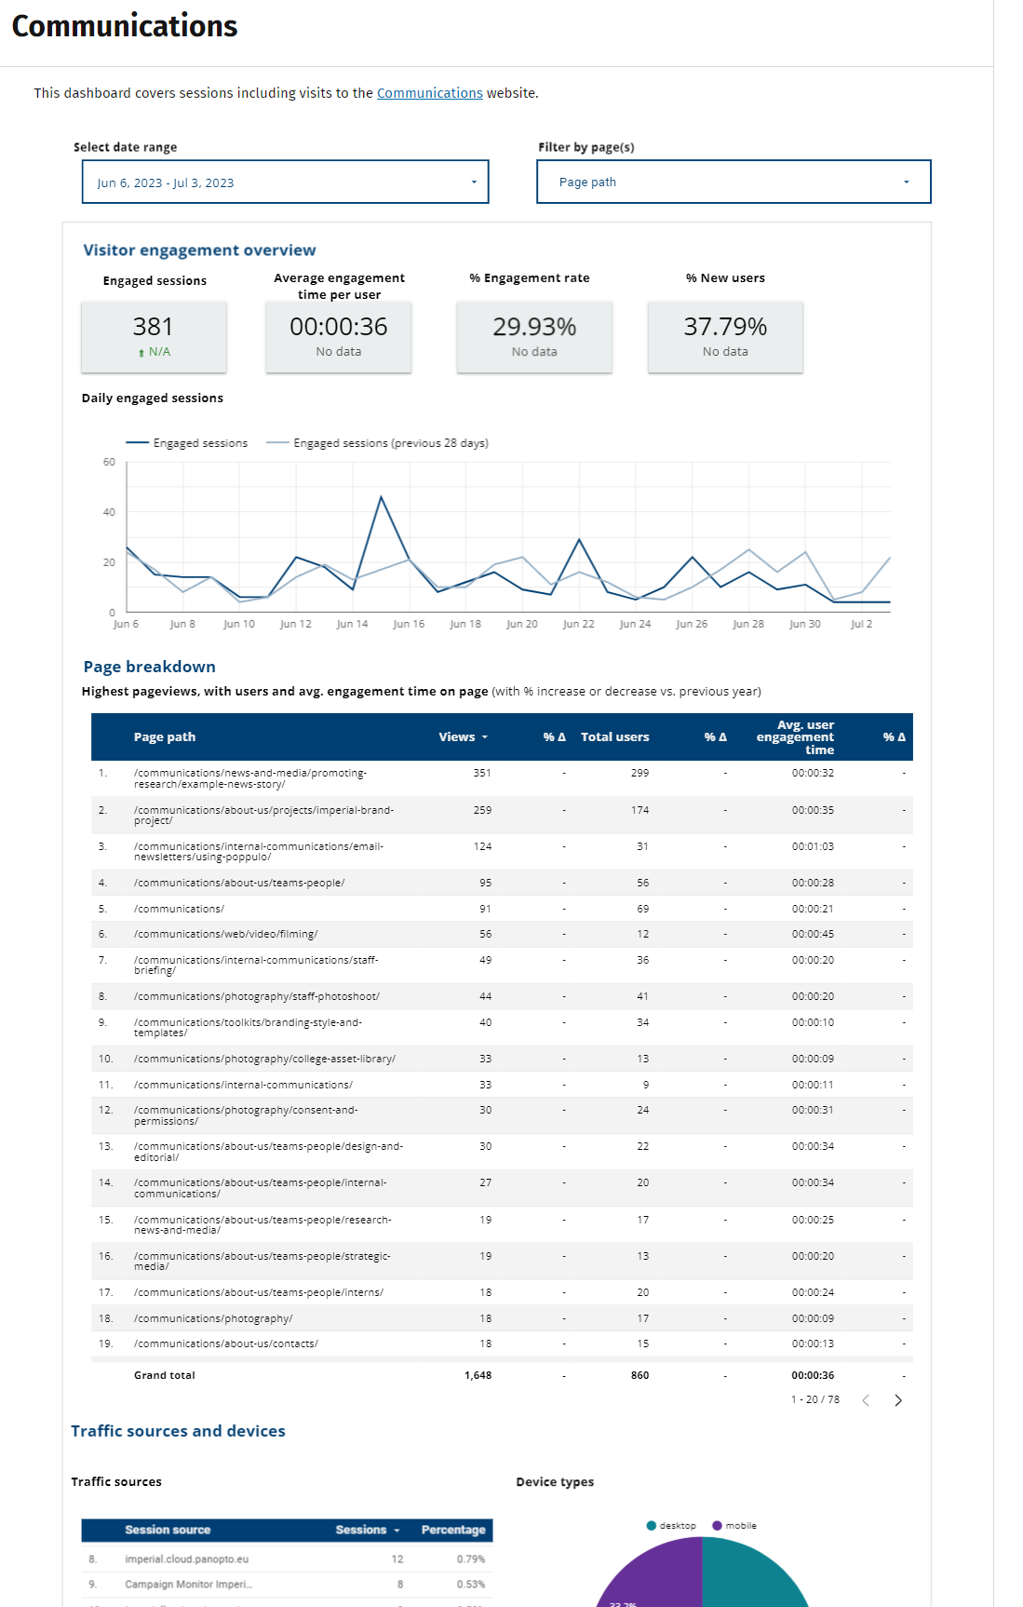Click the Percentage column header
The height and width of the screenshot is (1607, 1023).
tap(453, 1531)
